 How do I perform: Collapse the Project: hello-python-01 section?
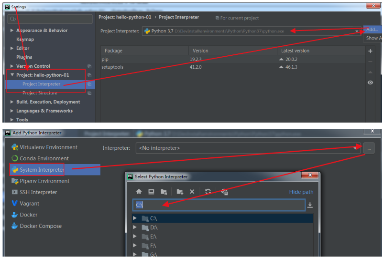[x=12, y=75]
